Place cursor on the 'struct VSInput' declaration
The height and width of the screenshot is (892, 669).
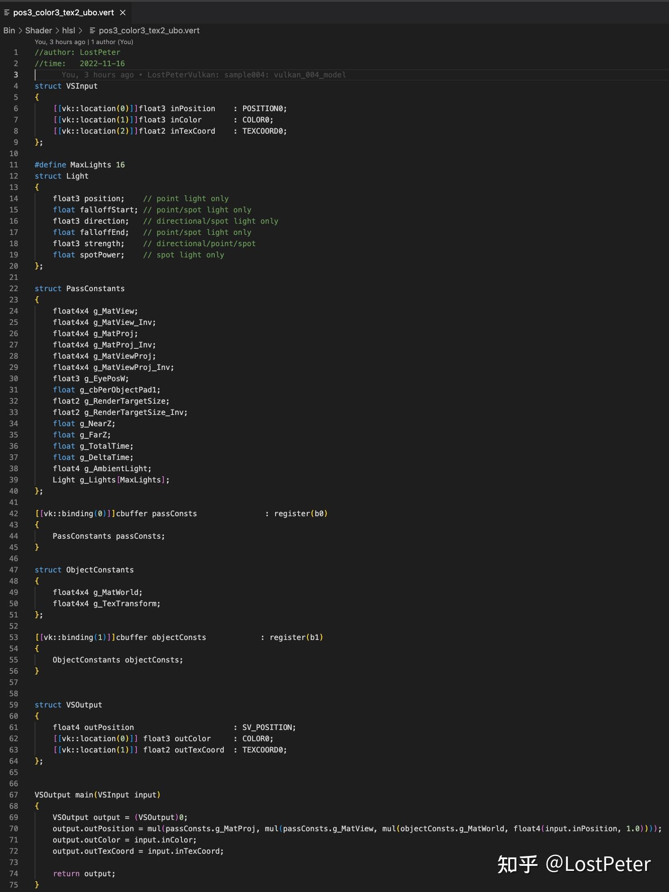tap(66, 86)
